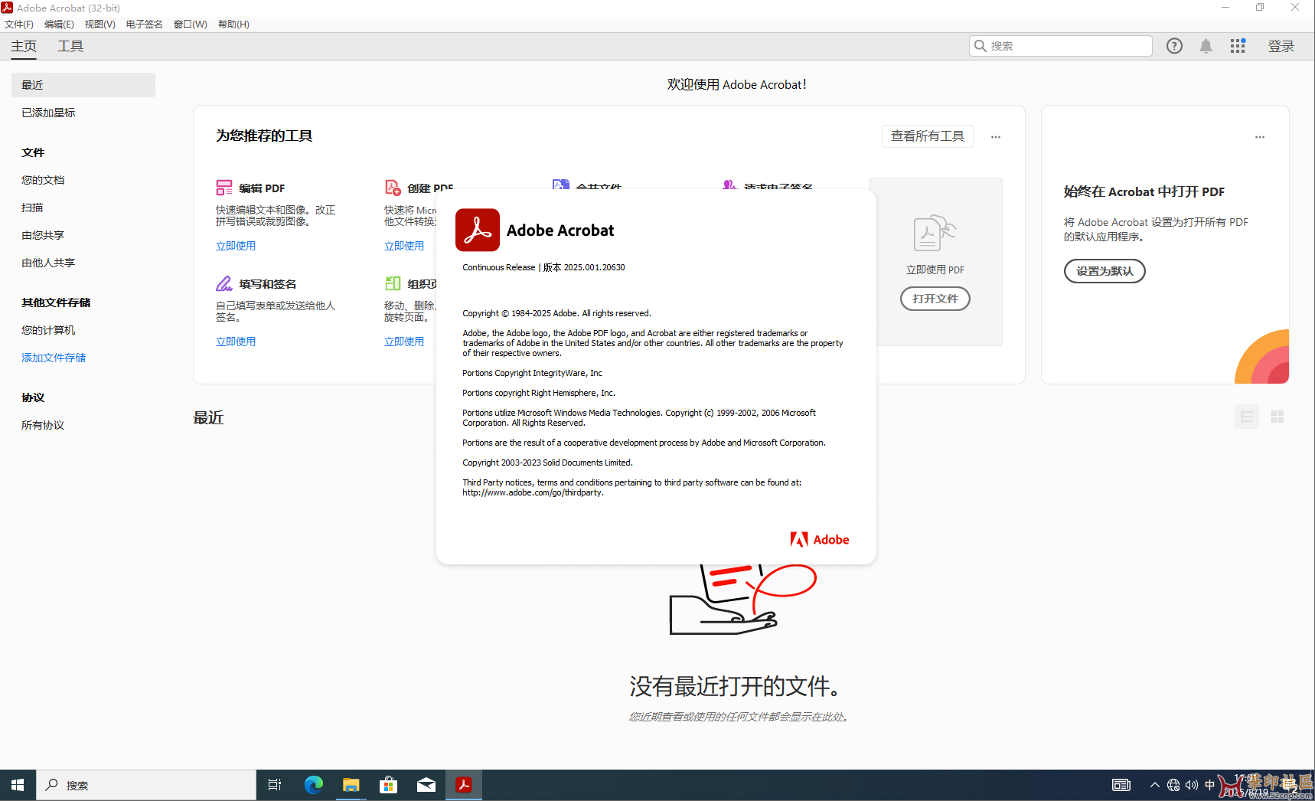Expand recommended tools more options menu
Image resolution: width=1315 pixels, height=801 pixels.
pyautogui.click(x=996, y=137)
